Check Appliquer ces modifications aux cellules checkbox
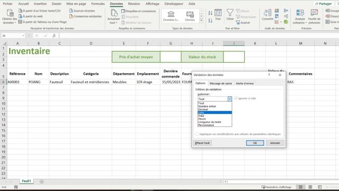The width and height of the screenshot is (339, 191). (197, 134)
